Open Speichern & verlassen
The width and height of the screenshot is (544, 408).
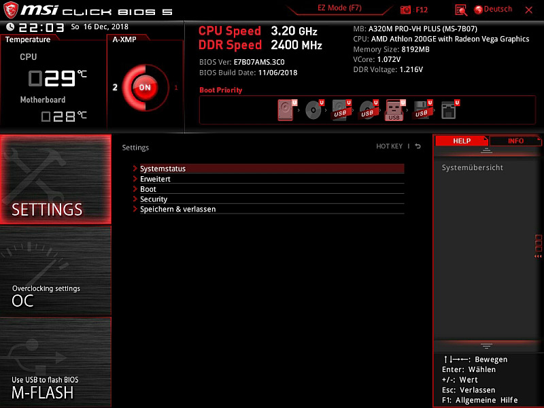point(272,209)
